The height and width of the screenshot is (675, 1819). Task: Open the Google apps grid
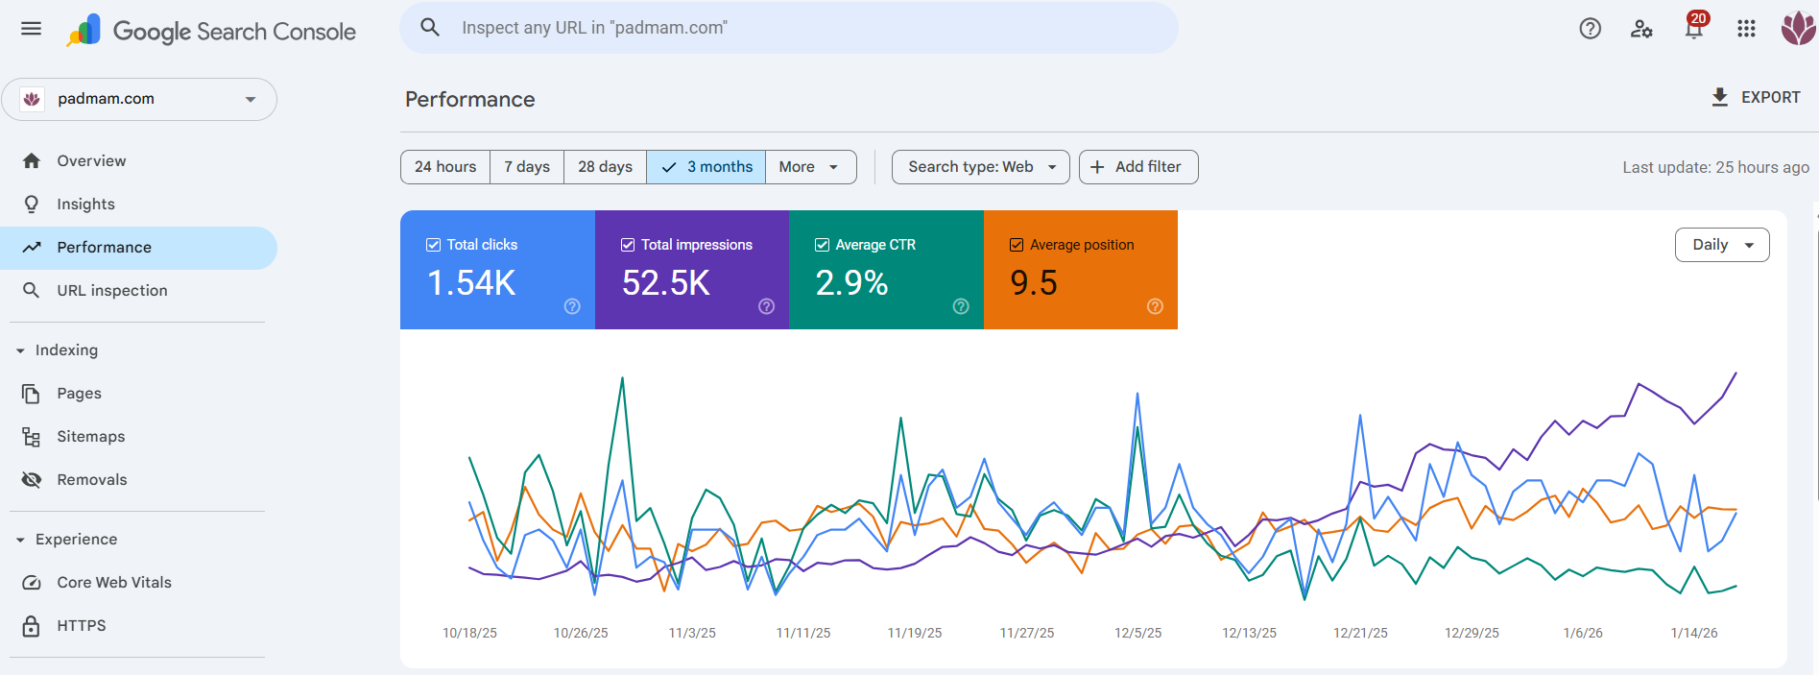click(x=1746, y=29)
